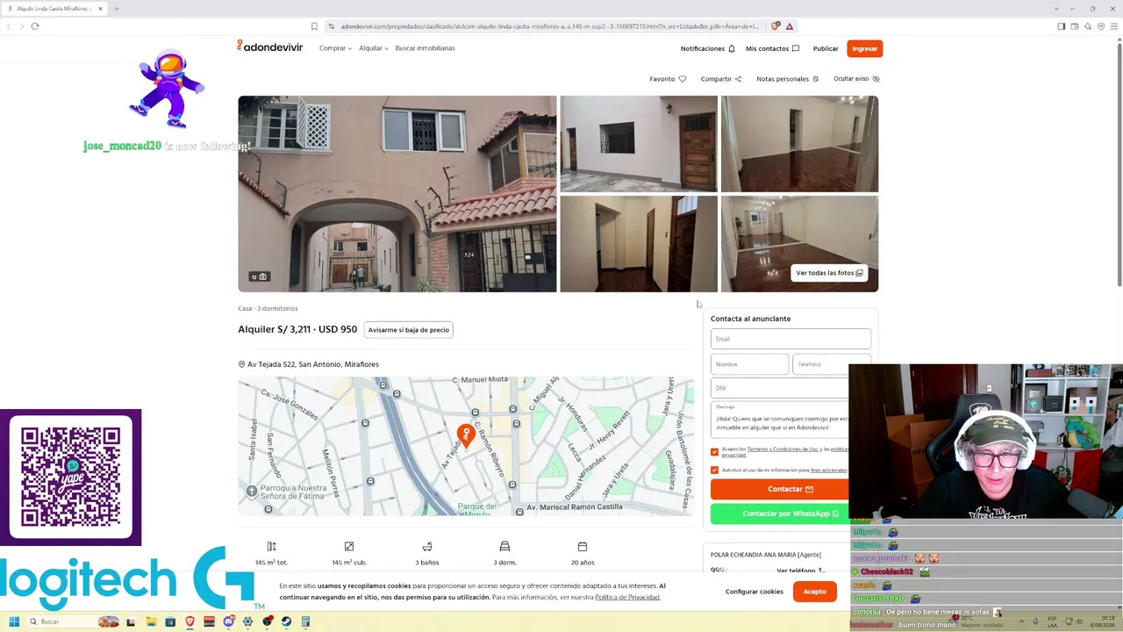Click the browser address bar URL
This screenshot has width=1123, height=632.
(x=548, y=26)
